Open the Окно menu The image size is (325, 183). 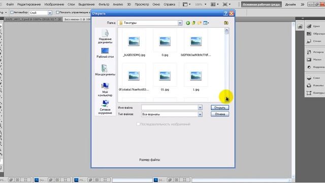coord(156,5)
